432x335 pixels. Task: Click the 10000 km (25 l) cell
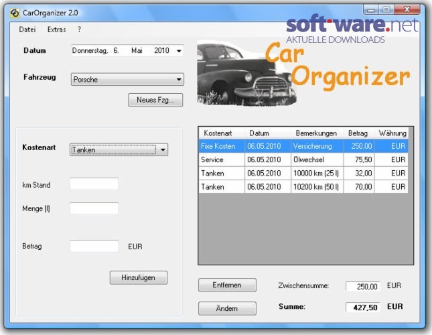coord(317,174)
